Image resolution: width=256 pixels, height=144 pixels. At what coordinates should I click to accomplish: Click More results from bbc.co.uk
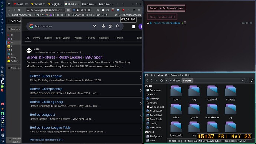coord(46,140)
